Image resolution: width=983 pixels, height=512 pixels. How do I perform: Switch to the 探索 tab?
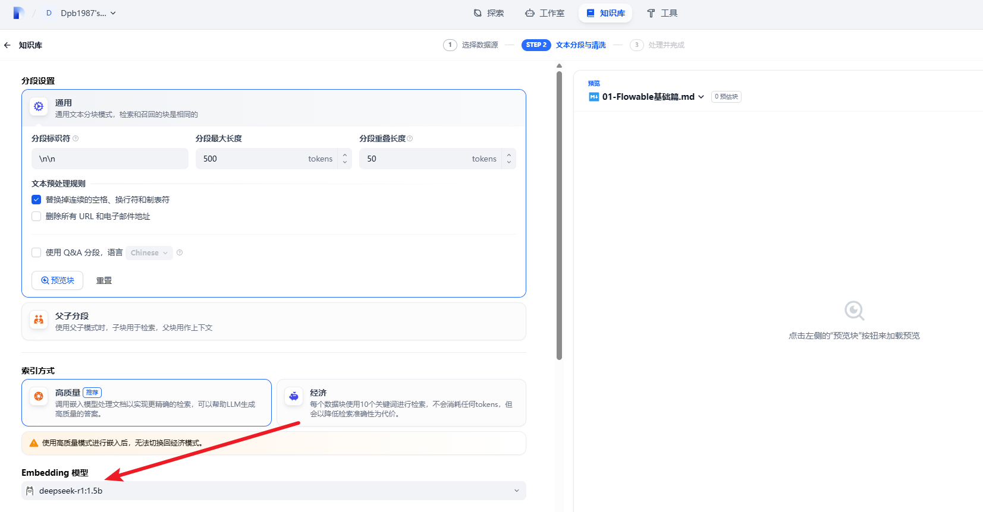(x=489, y=13)
